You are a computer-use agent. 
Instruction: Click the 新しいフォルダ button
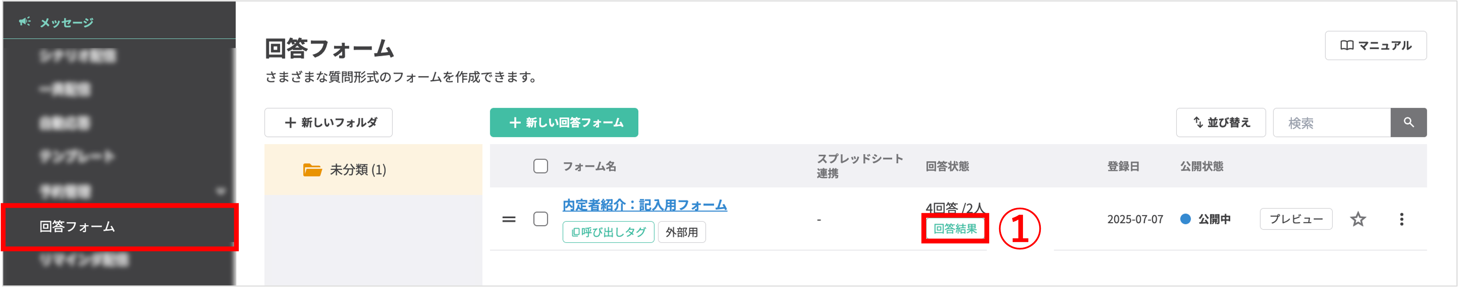click(328, 123)
